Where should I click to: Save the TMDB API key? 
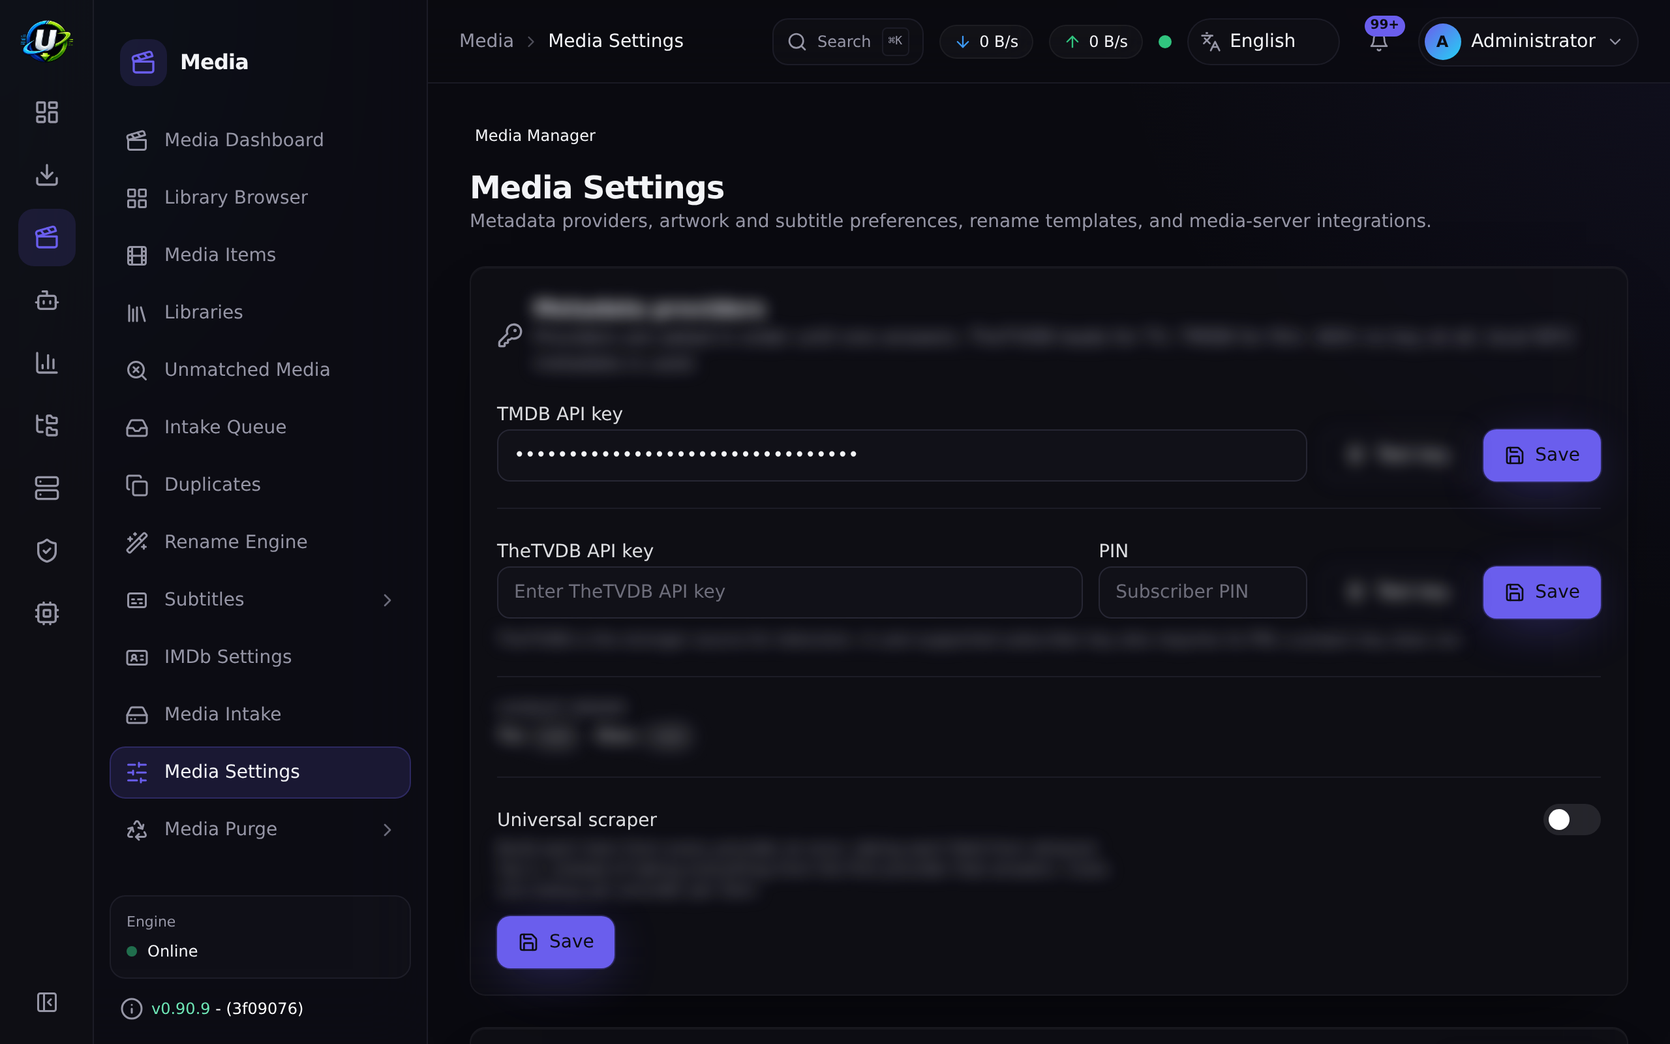pos(1541,455)
